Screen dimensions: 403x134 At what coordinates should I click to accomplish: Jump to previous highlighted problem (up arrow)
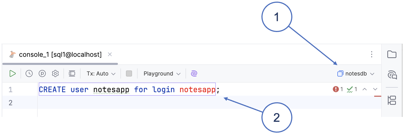[365, 89]
